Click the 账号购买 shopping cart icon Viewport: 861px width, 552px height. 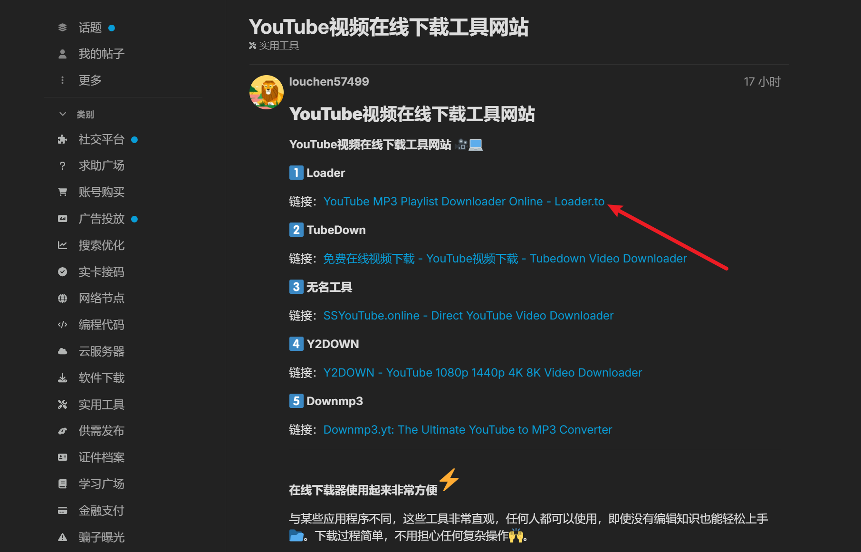pyautogui.click(x=62, y=192)
